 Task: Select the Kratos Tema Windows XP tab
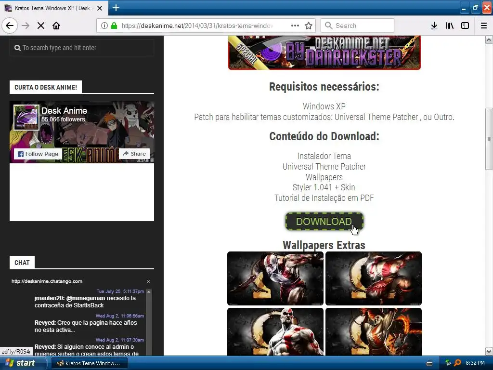[x=54, y=8]
